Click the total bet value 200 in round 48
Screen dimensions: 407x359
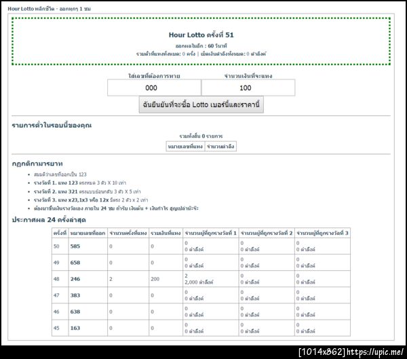coord(155,279)
